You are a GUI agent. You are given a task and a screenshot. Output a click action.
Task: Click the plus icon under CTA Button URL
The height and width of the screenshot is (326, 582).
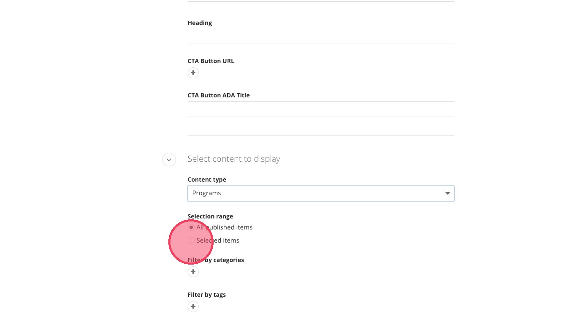(x=193, y=73)
